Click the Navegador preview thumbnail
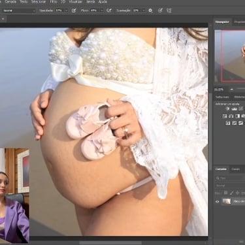Image resolution: width=245 pixels, height=245 pixels. (x=230, y=57)
